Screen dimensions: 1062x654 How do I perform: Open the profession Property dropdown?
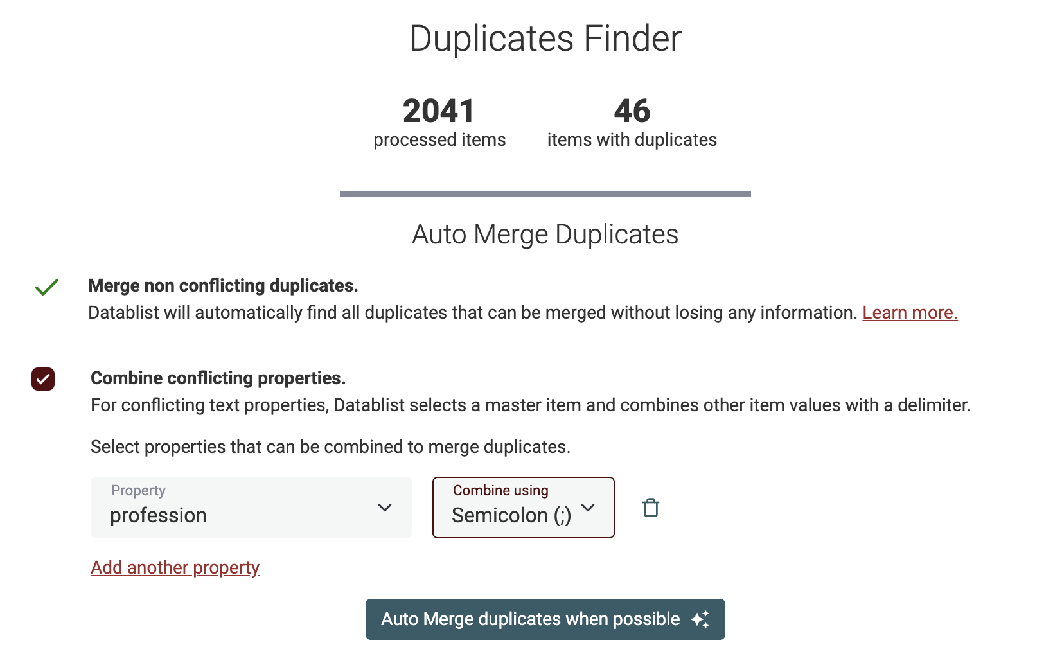(251, 508)
